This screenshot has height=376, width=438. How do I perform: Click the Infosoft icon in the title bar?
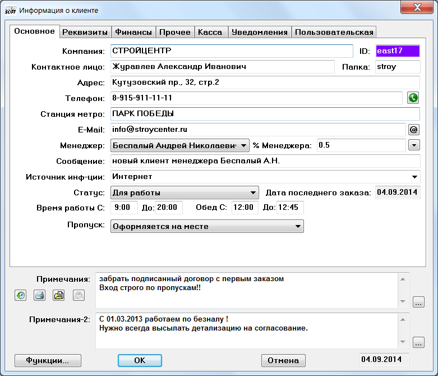(x=10, y=10)
